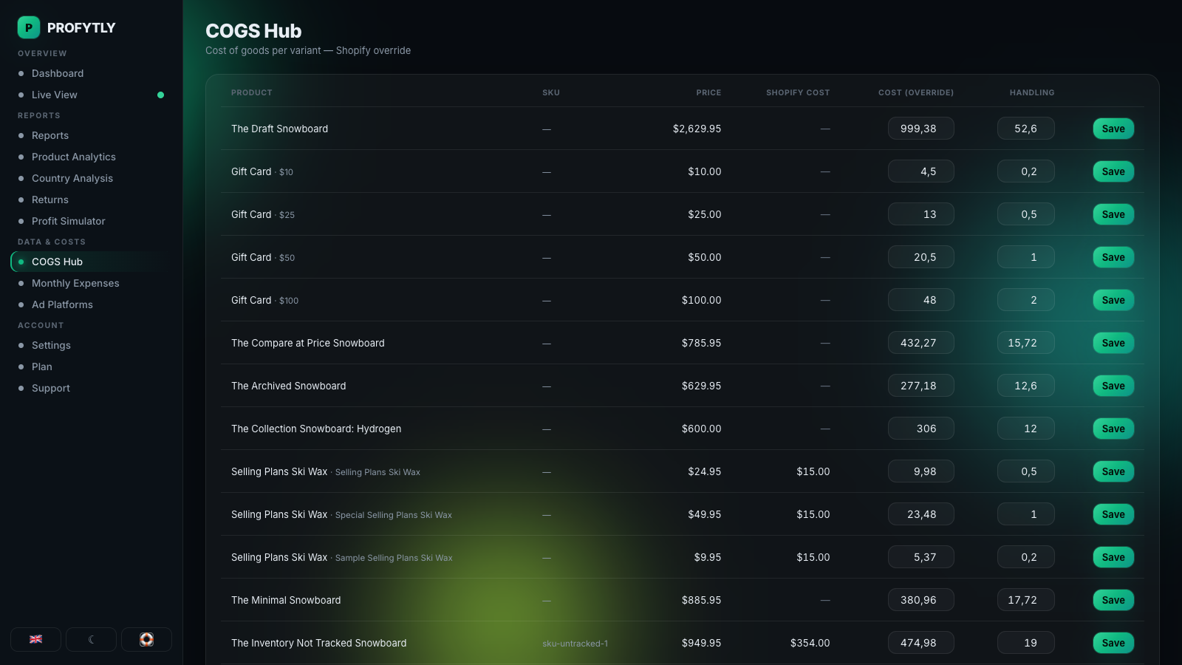Click the Shopify Cost column header
This screenshot has height=665, width=1182.
[798, 92]
